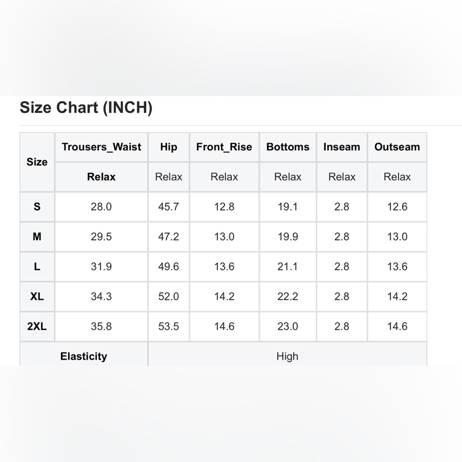This screenshot has height=462, width=462.
Task: Select the 21.1 bottoms value for L
Action: click(288, 267)
